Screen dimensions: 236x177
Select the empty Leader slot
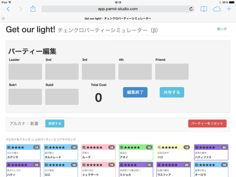point(25,72)
